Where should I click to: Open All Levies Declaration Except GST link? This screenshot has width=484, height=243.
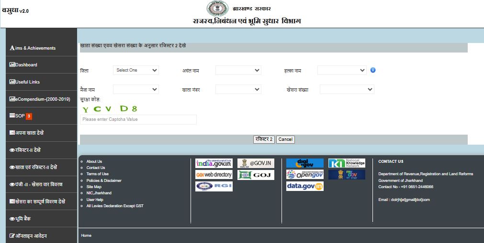point(115,206)
